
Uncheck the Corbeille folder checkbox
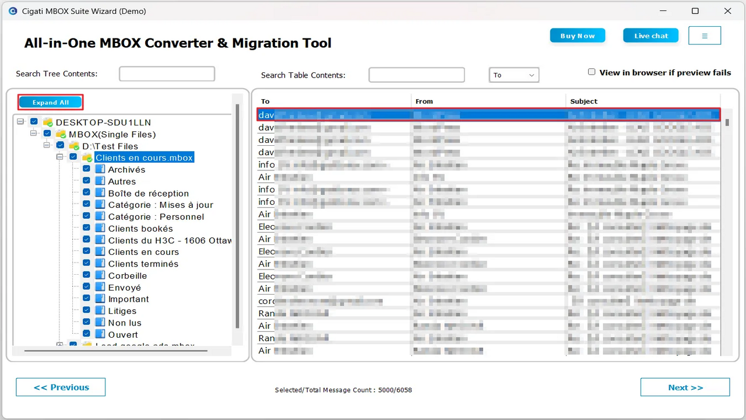(86, 275)
